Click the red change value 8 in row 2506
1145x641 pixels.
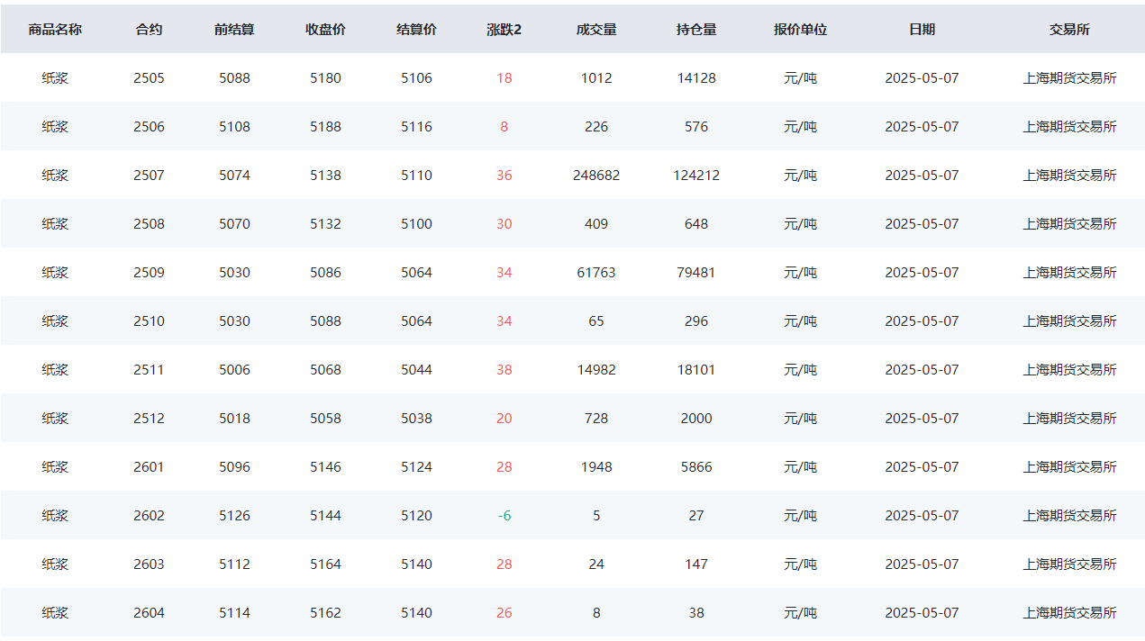tap(504, 127)
